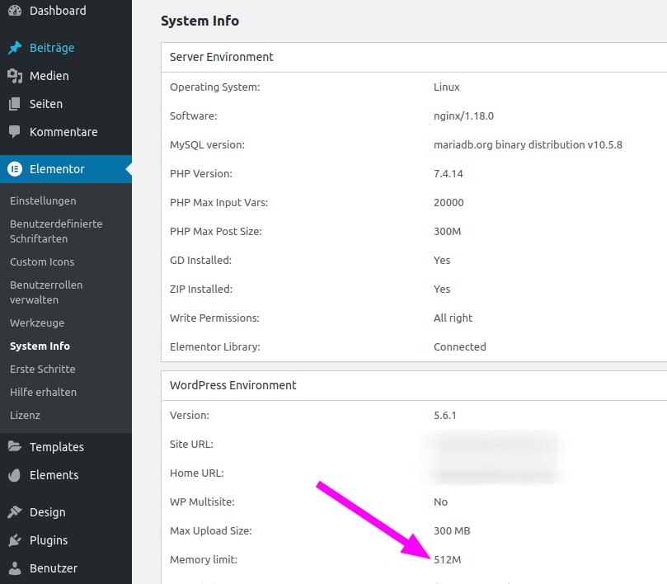Screen dimensions: 667x584
Task: Click the Elementor Library Connected value
Action: tap(460, 347)
